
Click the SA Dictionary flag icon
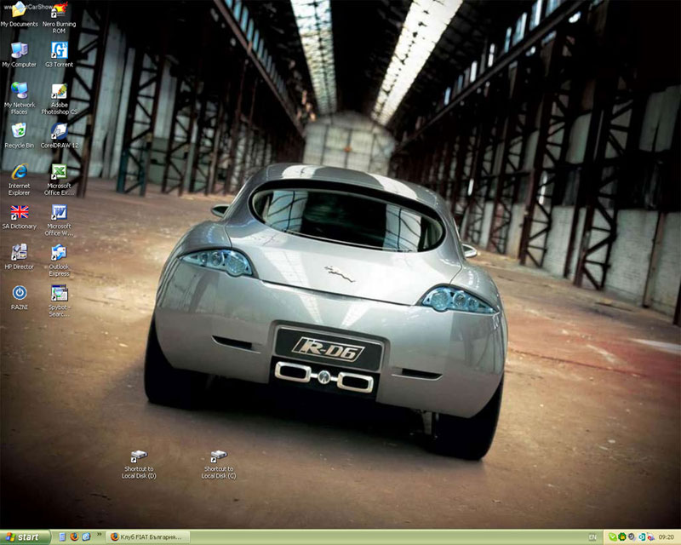(x=19, y=212)
